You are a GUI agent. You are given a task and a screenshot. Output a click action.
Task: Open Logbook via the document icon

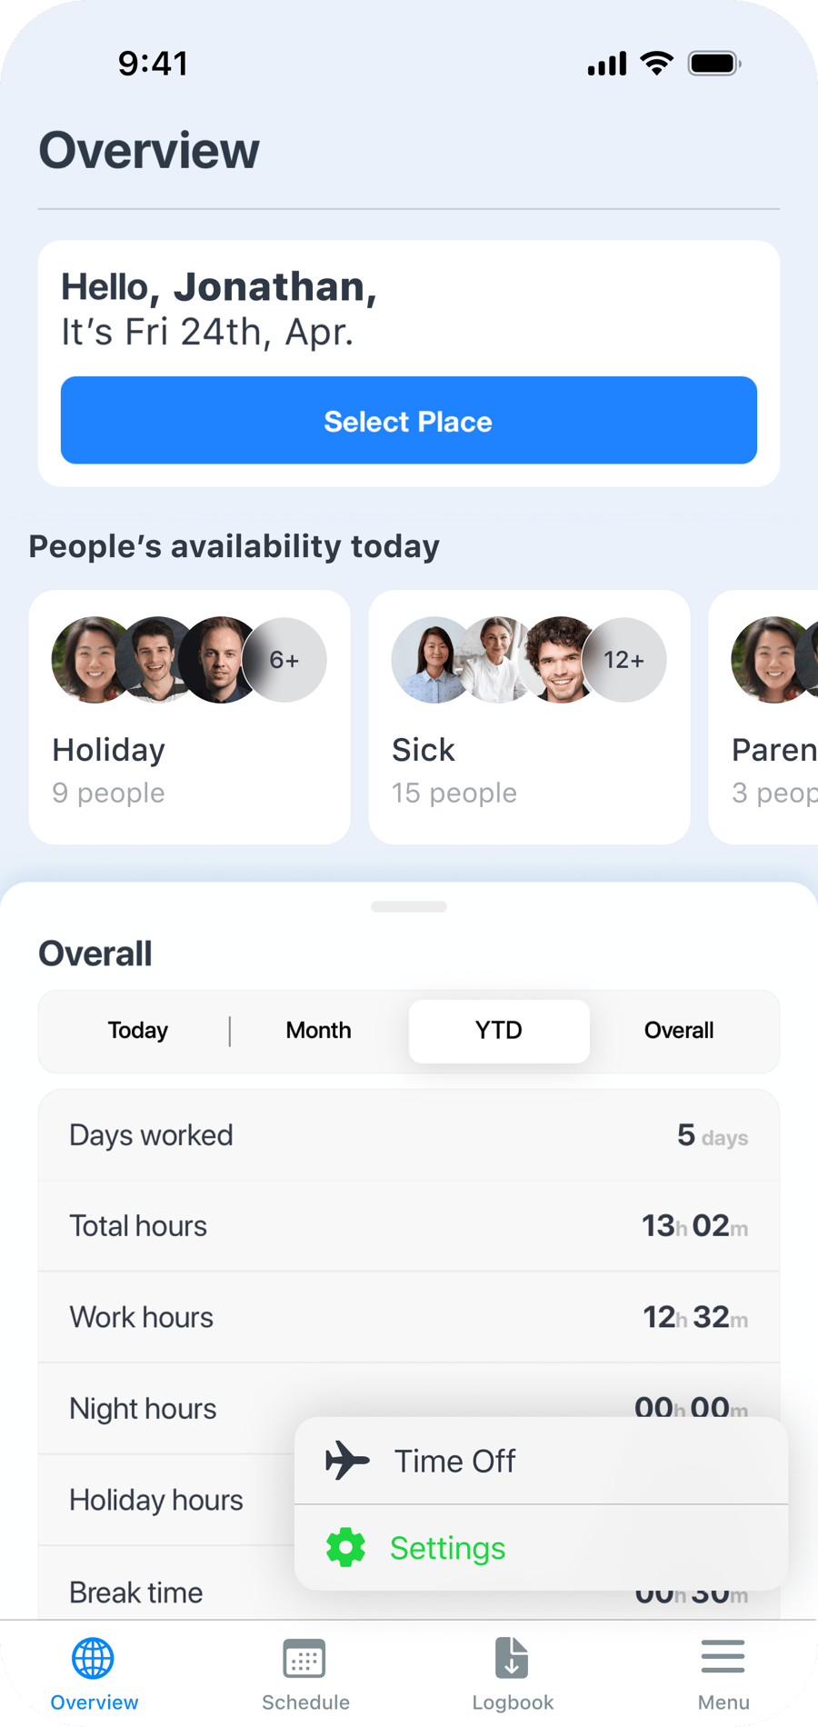(512, 1657)
